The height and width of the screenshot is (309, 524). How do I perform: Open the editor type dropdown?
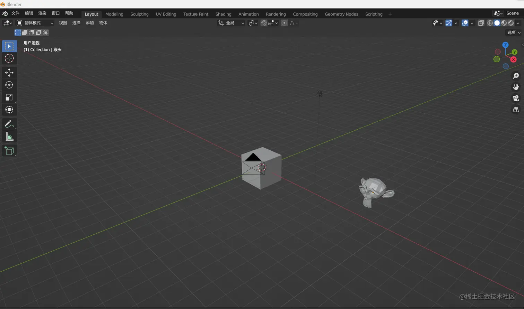coord(7,23)
